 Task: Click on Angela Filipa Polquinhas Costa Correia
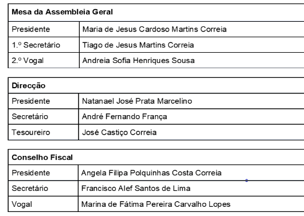(x=151, y=173)
